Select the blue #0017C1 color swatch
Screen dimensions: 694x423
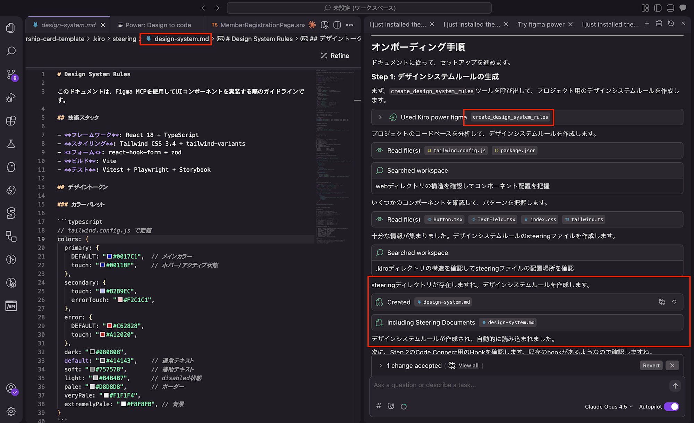(x=109, y=256)
